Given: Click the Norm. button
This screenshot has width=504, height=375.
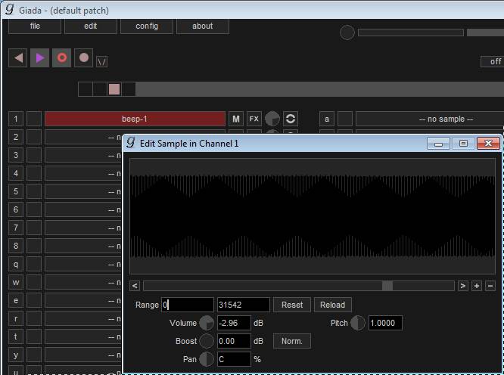Looking at the screenshot, I should (x=291, y=341).
